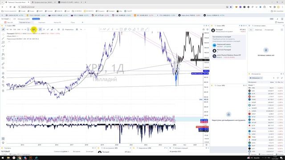Select the zigzag polyline tool in left sidebar

click(3, 46)
